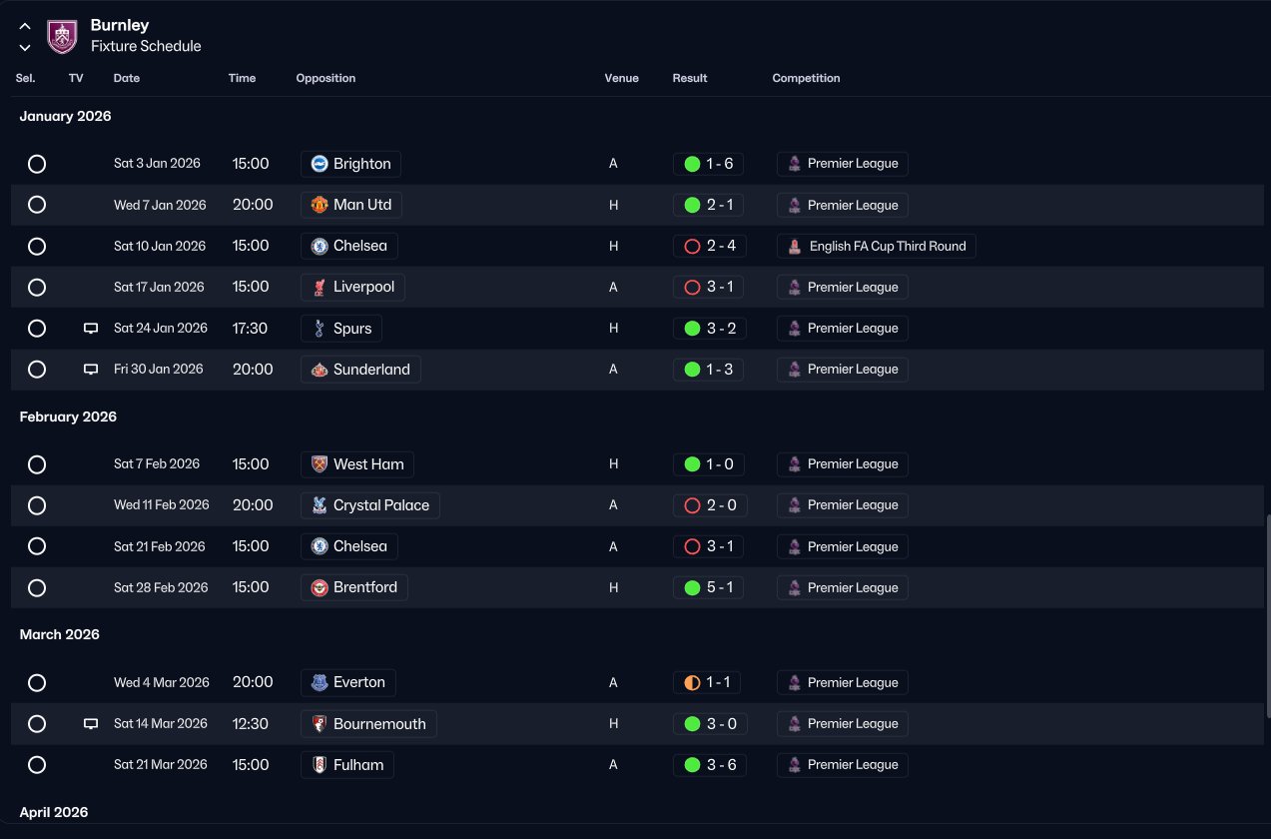
Task: Click the TV icon on Spurs fixture row
Action: point(91,328)
